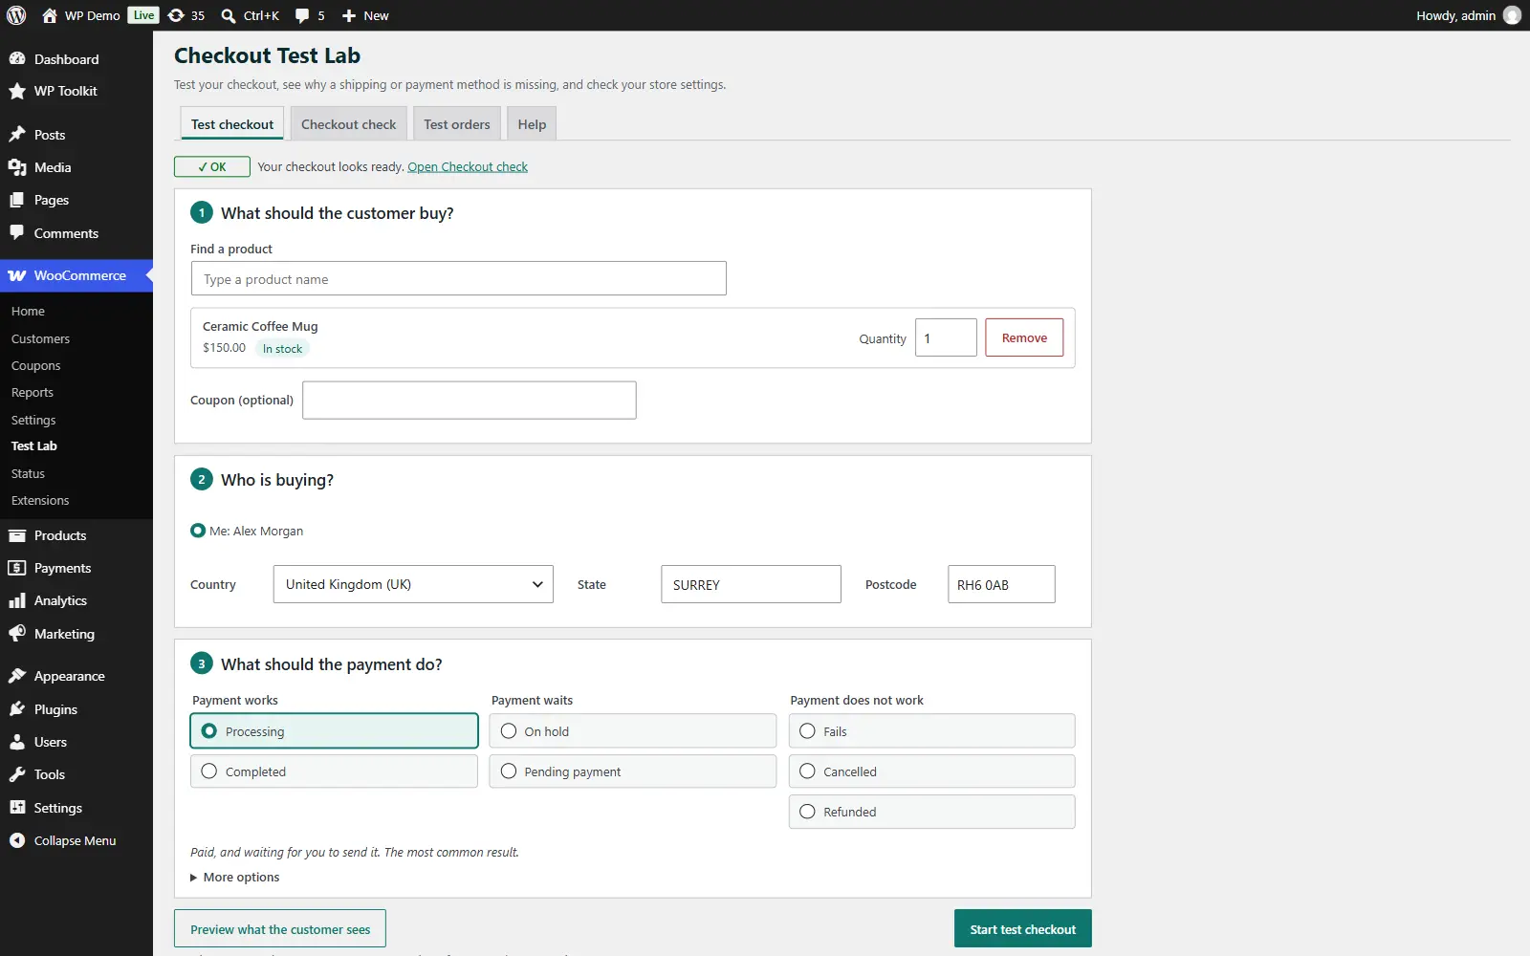Open the WP Toolkit star icon
The height and width of the screenshot is (956, 1530).
coord(17,91)
